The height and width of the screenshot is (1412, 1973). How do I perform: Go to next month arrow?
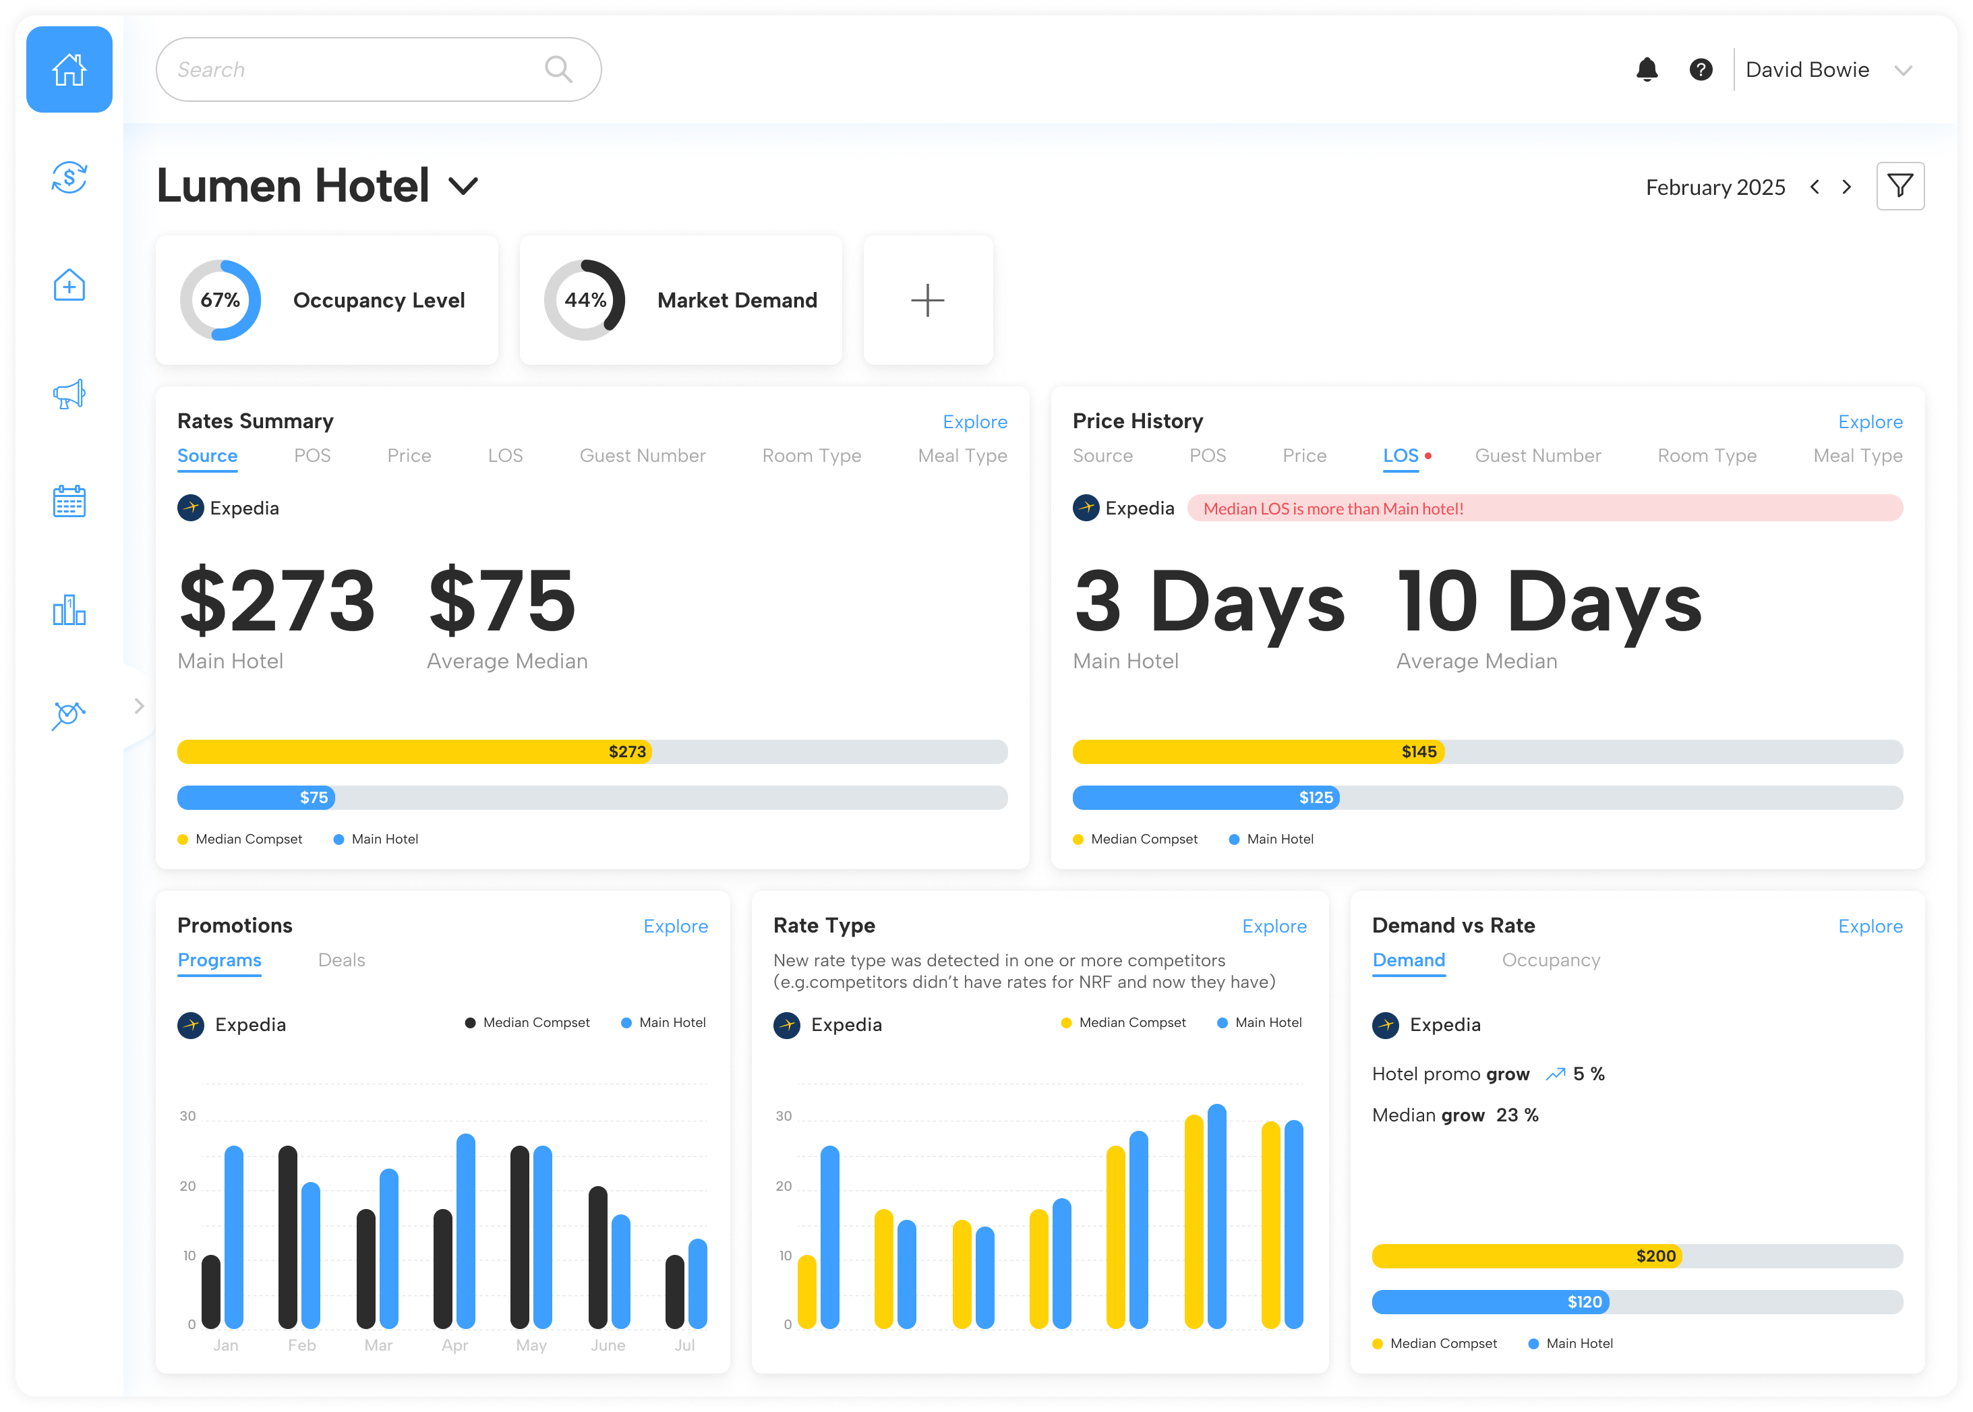(x=1846, y=187)
